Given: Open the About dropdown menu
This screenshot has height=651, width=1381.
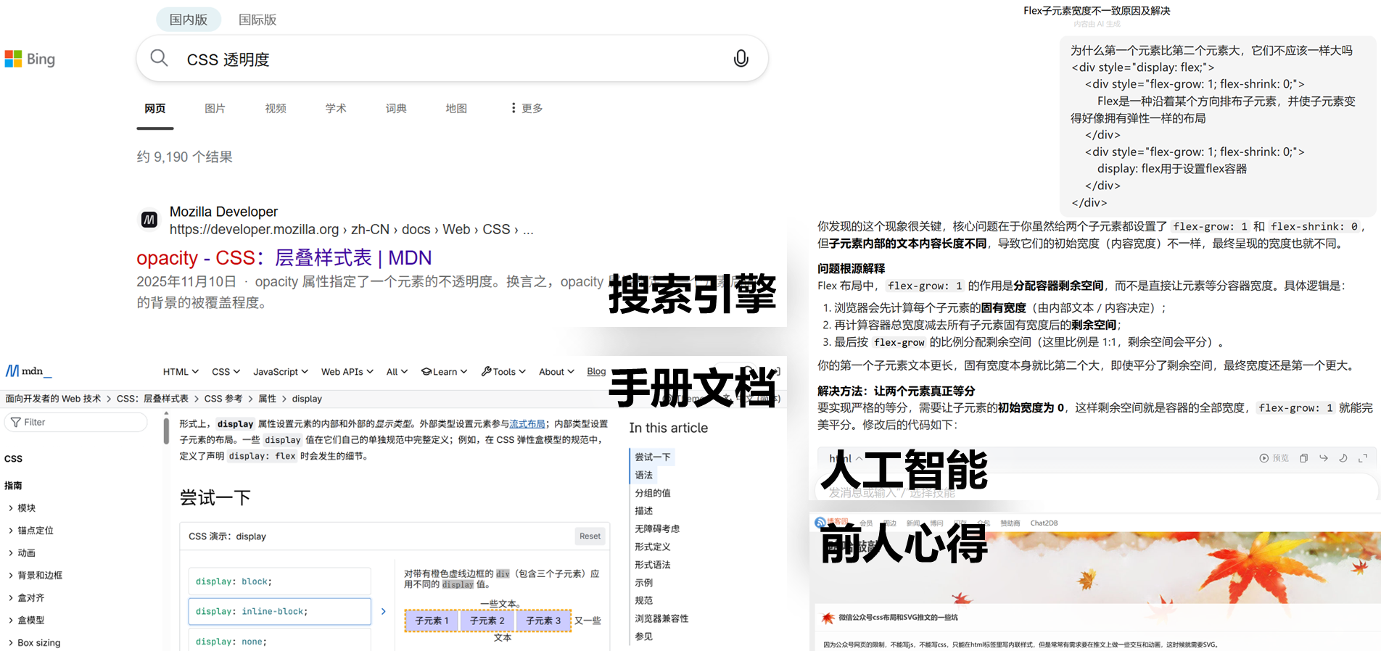Looking at the screenshot, I should coord(556,371).
